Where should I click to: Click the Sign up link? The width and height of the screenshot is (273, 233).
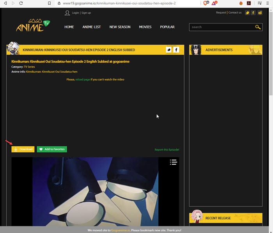86,13
